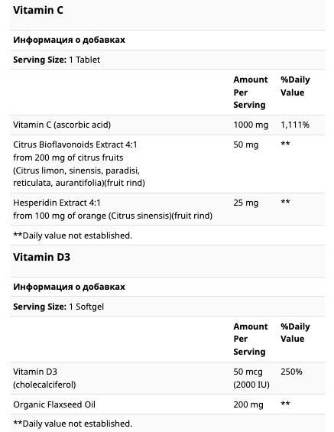Image resolution: width=334 pixels, height=432 pixels.
Task: Click Organic Flaxseed Oil row label
Action: click(54, 404)
